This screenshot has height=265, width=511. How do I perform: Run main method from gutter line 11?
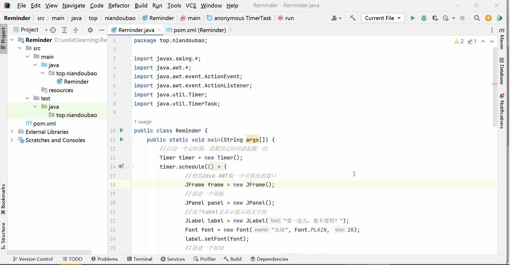[122, 139]
